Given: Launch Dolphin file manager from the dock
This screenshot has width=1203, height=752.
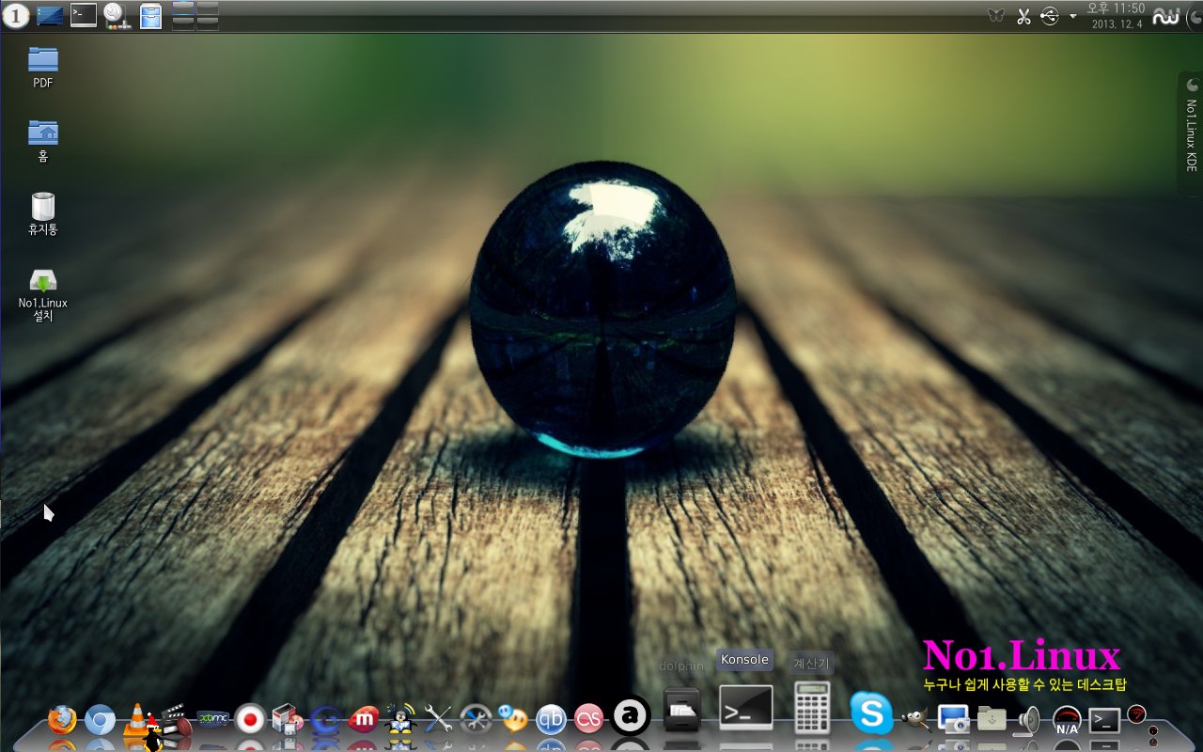Looking at the screenshot, I should 681,710.
